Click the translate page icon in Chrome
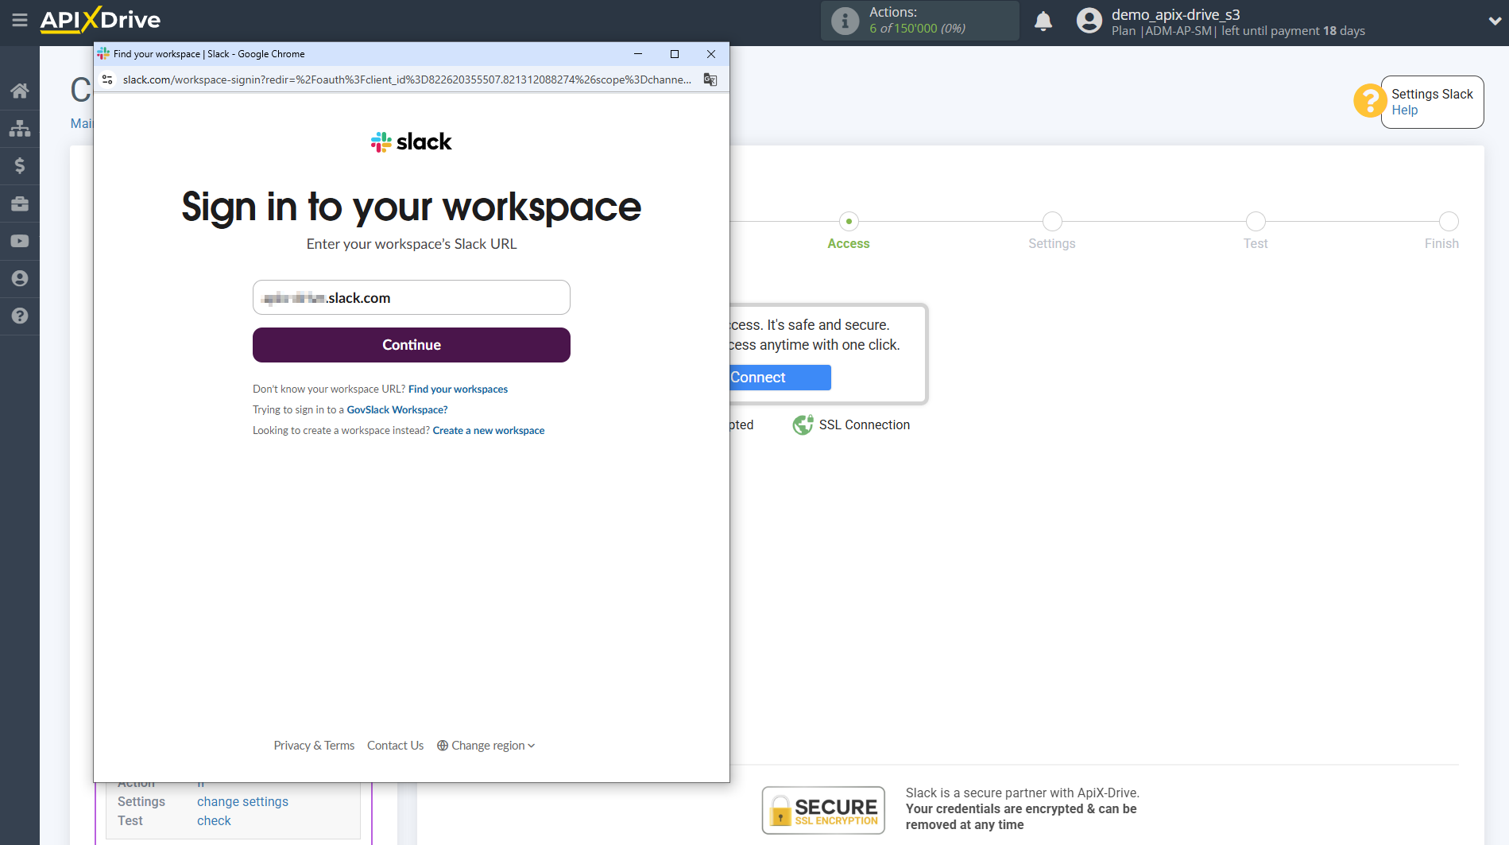 [x=710, y=79]
